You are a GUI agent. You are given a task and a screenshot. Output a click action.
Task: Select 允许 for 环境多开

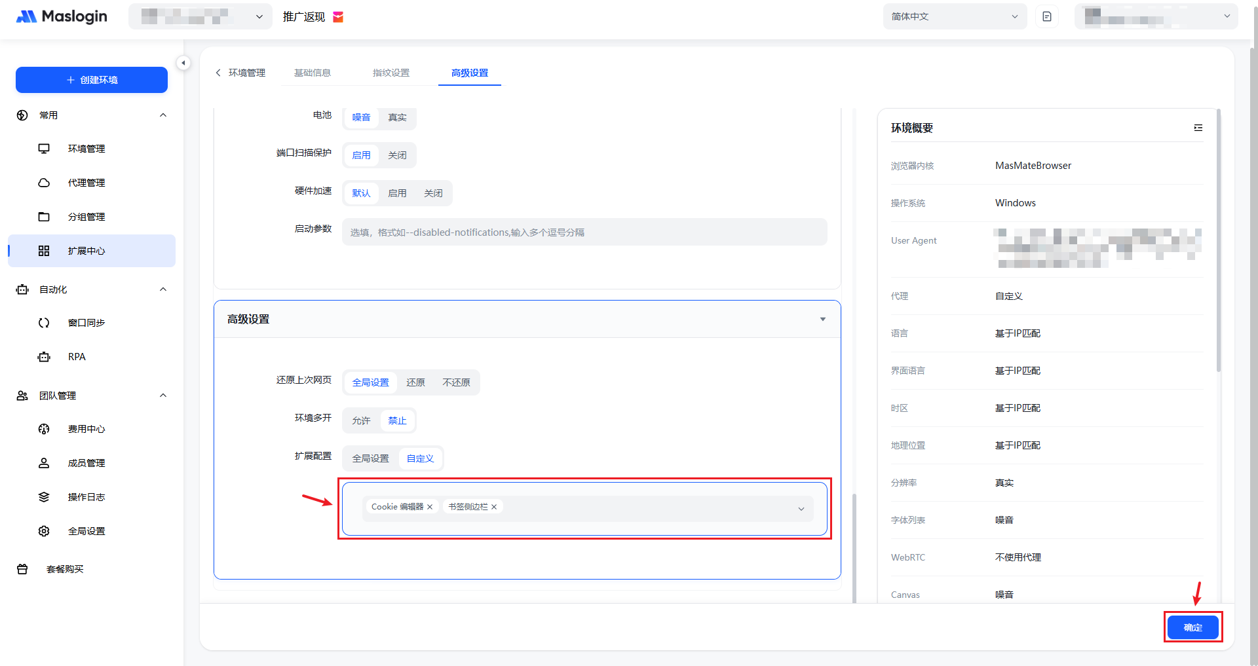(361, 420)
